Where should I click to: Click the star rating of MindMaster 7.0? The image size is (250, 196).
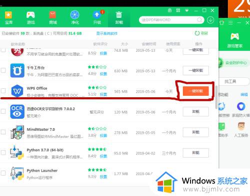97,129
